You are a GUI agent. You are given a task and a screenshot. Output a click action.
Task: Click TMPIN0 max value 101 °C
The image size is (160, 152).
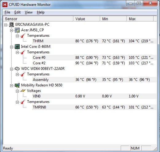(141, 107)
